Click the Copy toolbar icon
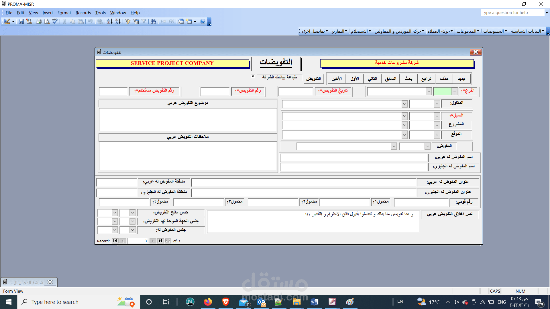 (x=72, y=21)
